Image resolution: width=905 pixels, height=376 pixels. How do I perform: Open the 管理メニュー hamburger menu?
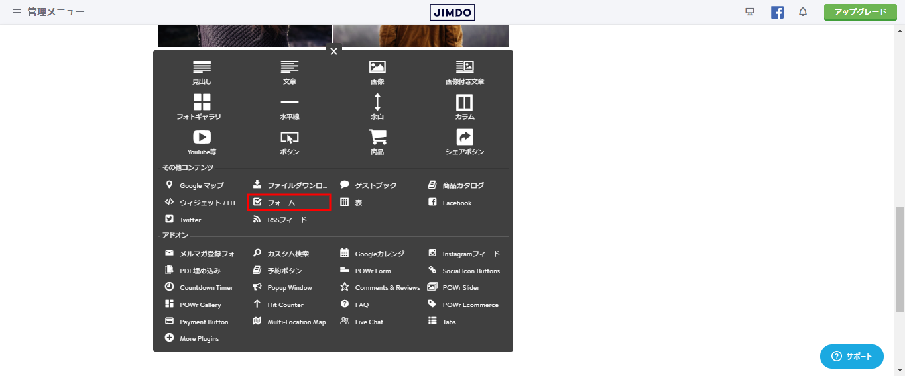[48, 12]
